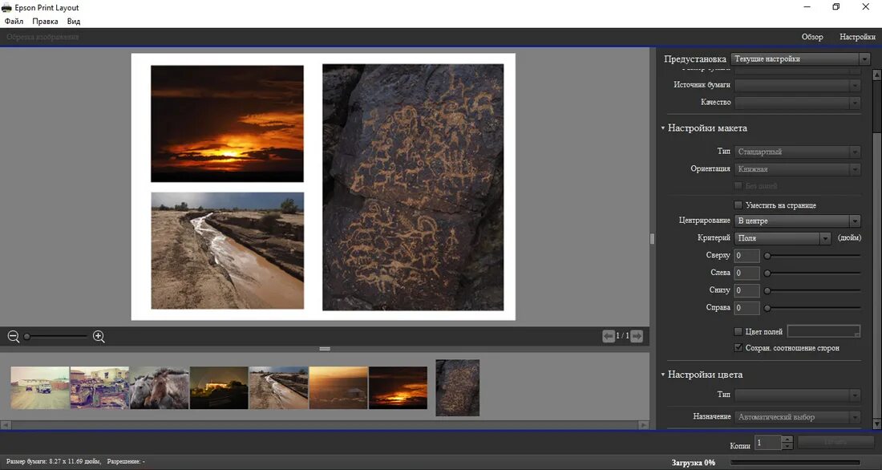Viewport: 882px width, 470px height.
Task: Decrease copies with down stepper arrow
Action: pyautogui.click(x=787, y=447)
